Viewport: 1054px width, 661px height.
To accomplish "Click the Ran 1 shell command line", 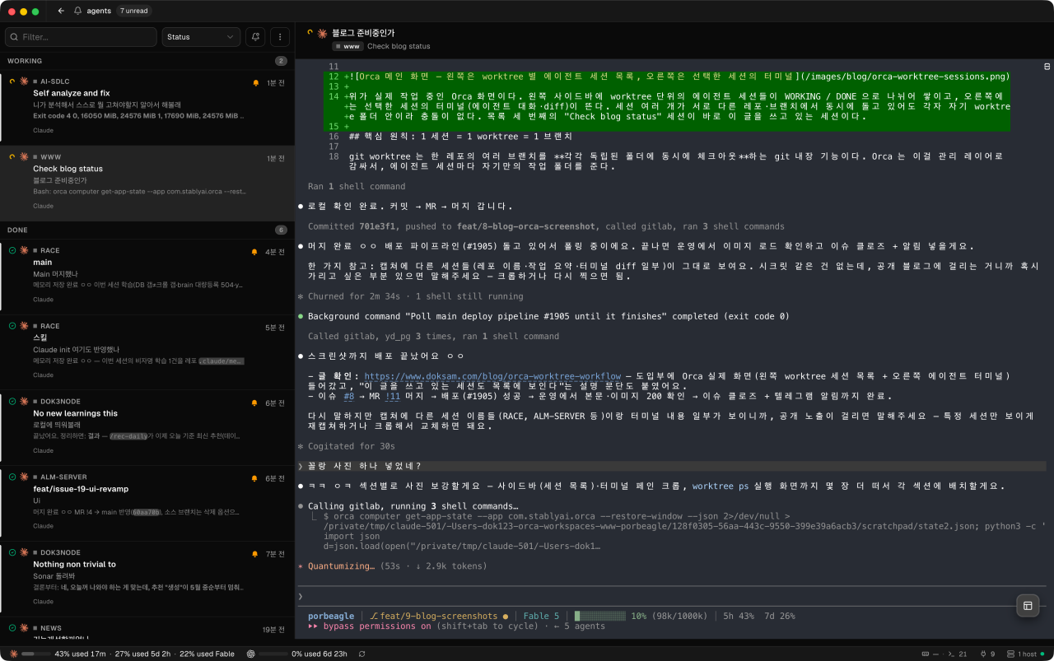I will coord(357,187).
